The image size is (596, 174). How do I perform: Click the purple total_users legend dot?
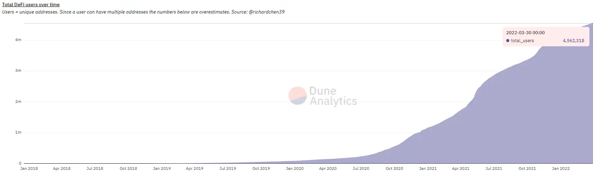[508, 41]
